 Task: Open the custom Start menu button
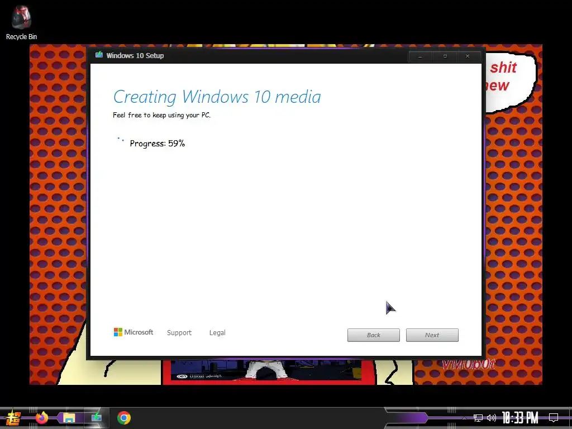[13, 418]
